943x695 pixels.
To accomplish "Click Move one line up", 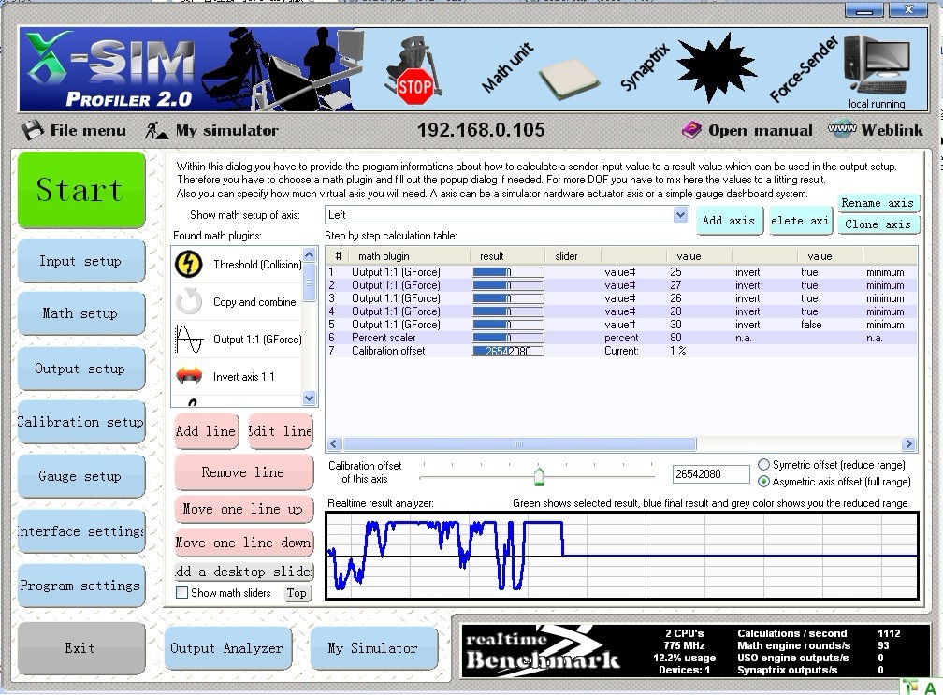I will coord(243,509).
